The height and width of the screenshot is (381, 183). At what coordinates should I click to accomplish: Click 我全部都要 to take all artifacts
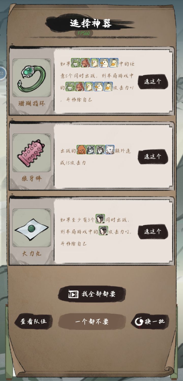click(92, 294)
